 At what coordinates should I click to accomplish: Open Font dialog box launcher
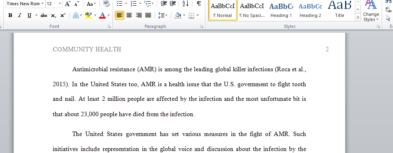(109, 26)
